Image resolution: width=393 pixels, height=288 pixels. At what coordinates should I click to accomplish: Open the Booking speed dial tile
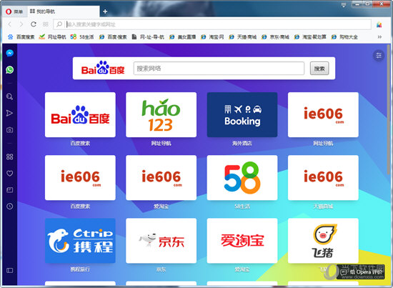click(242, 115)
